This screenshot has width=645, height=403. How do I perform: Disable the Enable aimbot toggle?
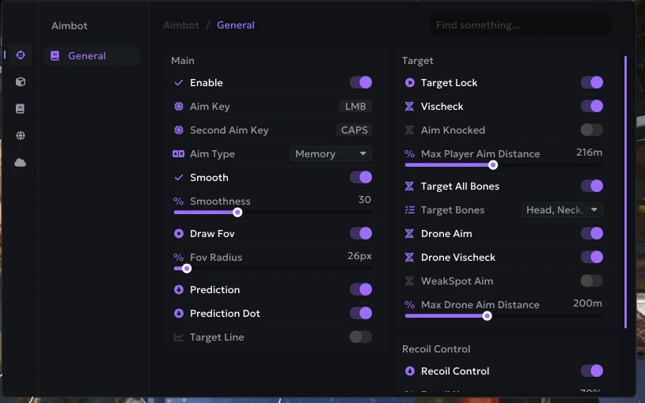coord(361,82)
